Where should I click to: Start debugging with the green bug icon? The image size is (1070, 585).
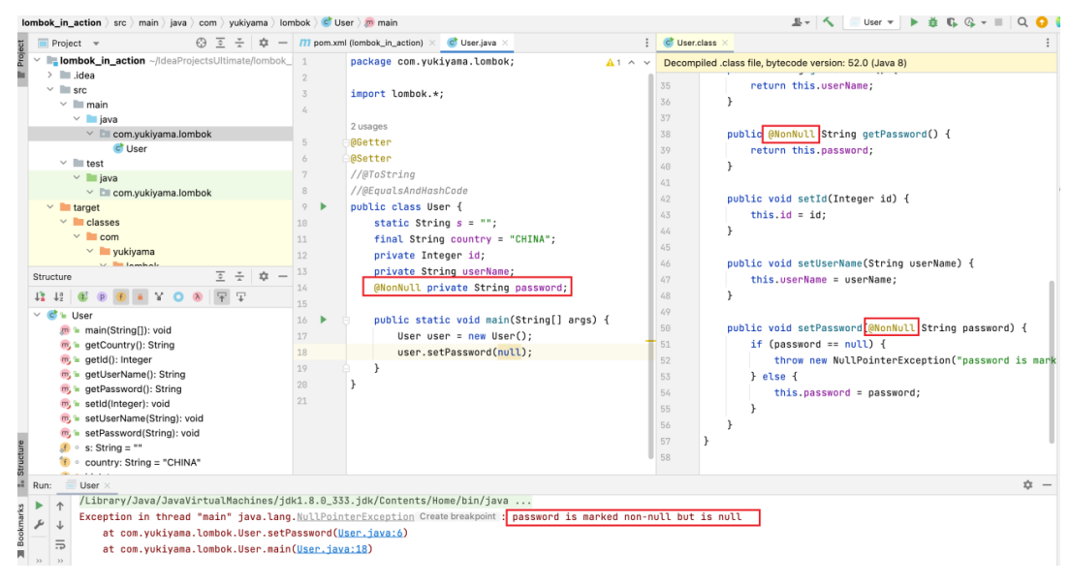point(932,22)
